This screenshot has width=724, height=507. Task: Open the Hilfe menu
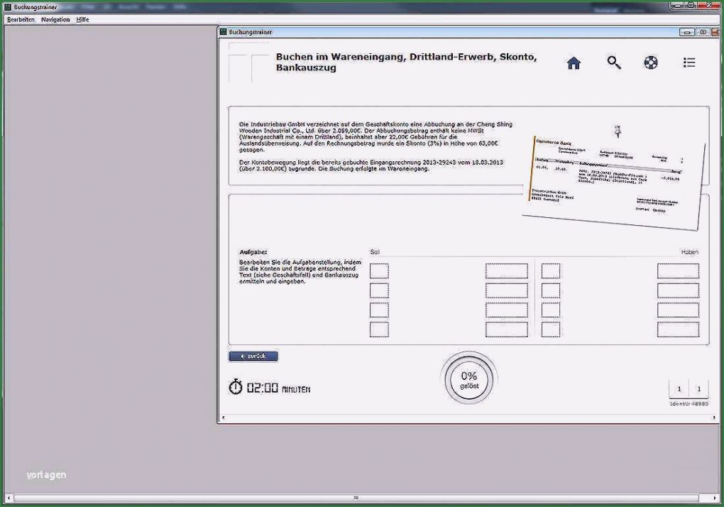pos(83,20)
